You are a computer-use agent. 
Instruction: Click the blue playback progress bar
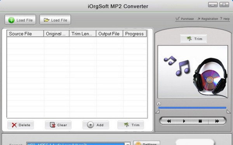(192, 108)
